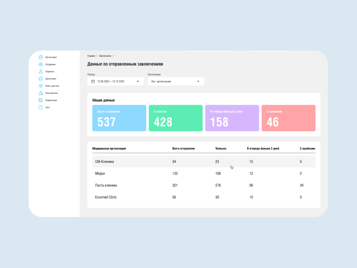
Task: Select the Справочники database icon
Action: (x=41, y=100)
